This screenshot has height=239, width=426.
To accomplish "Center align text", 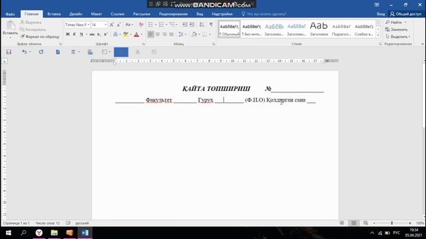I will coord(158,34).
